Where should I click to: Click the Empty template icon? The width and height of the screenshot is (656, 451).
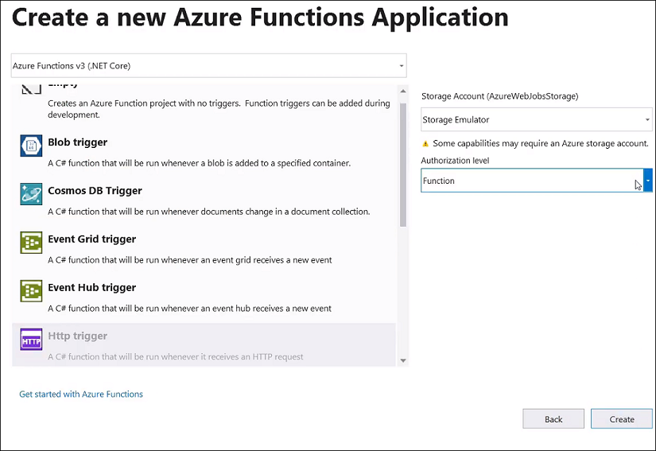click(31, 89)
